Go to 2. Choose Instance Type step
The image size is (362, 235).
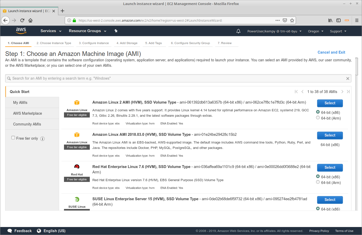coord(54,43)
